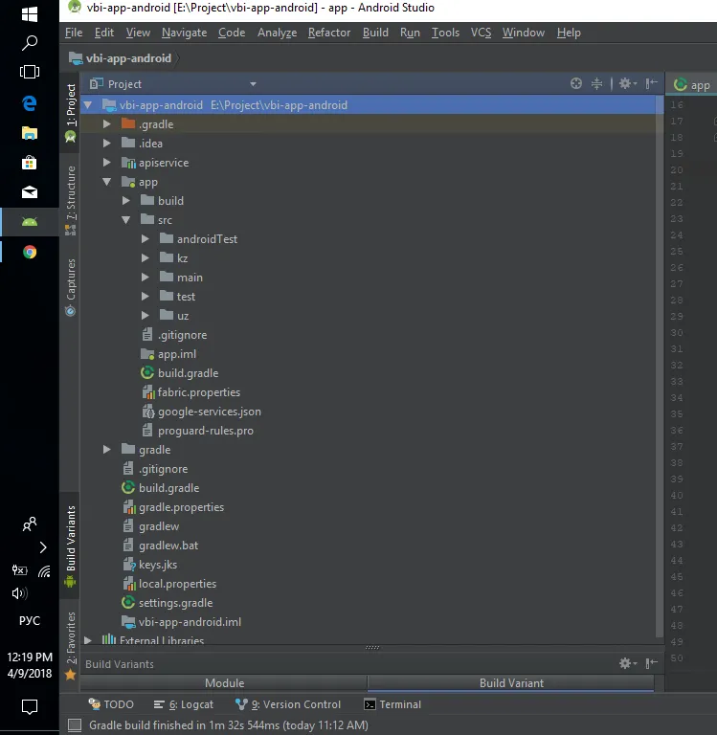Show hidden system tray icons chevron
Image resolution: width=717 pixels, height=735 pixels.
point(43,547)
